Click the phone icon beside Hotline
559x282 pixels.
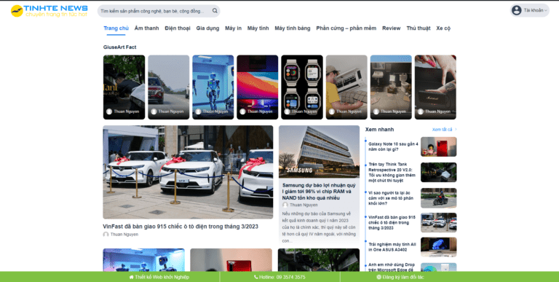(x=256, y=277)
